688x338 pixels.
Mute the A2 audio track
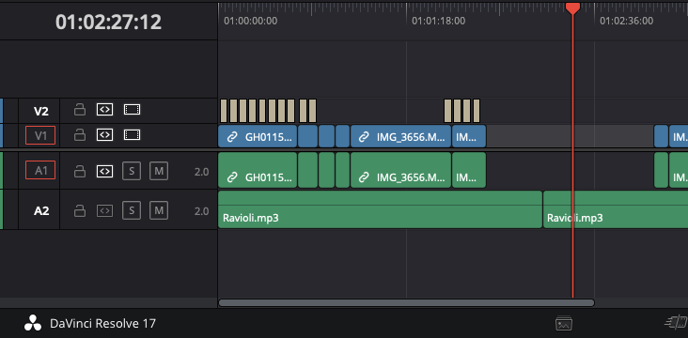click(159, 210)
